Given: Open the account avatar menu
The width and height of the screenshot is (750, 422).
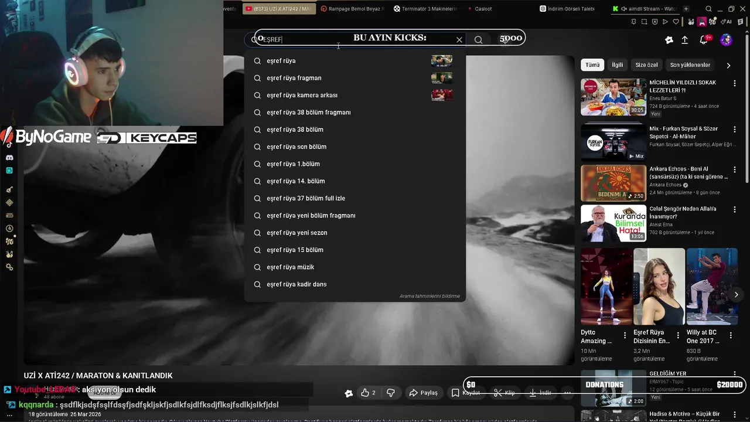Looking at the screenshot, I should click(x=726, y=40).
